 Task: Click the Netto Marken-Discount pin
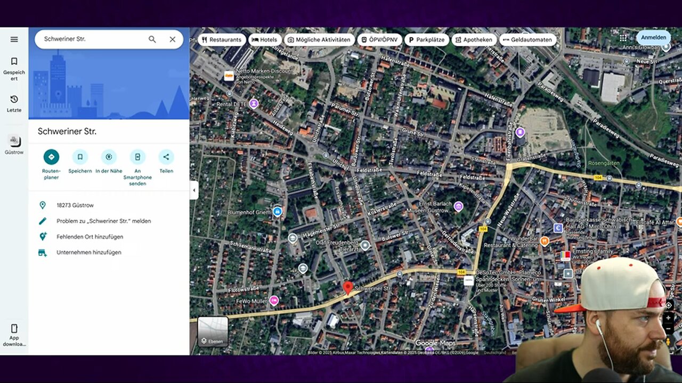point(229,76)
